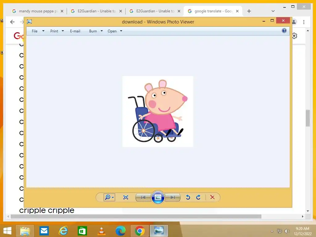Image resolution: width=316 pixels, height=237 pixels.
Task: Click the Photo Viewer window icon in the title bar
Action: click(29, 22)
